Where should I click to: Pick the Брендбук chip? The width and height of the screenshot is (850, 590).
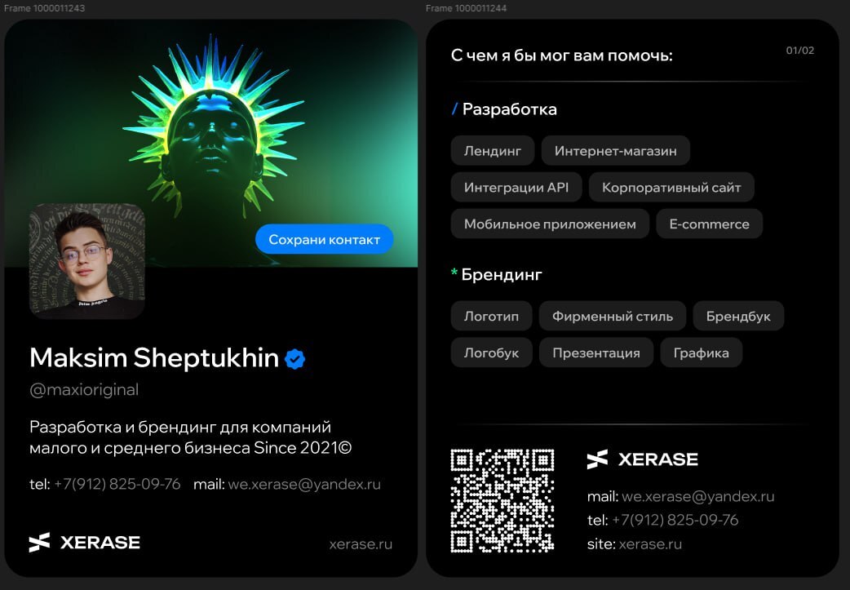tap(738, 316)
